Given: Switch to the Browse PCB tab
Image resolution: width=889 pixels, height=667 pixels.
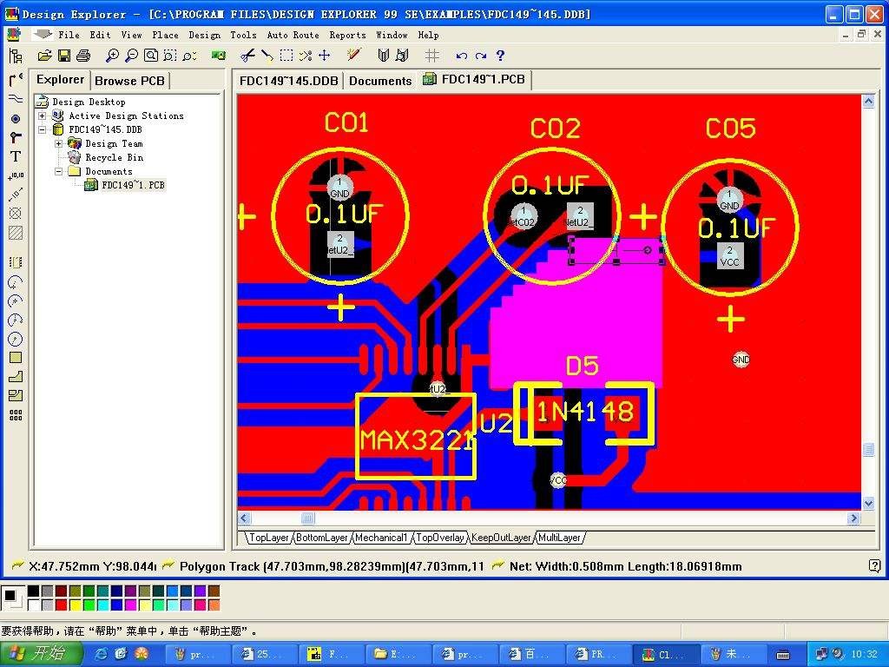Looking at the screenshot, I should point(128,80).
